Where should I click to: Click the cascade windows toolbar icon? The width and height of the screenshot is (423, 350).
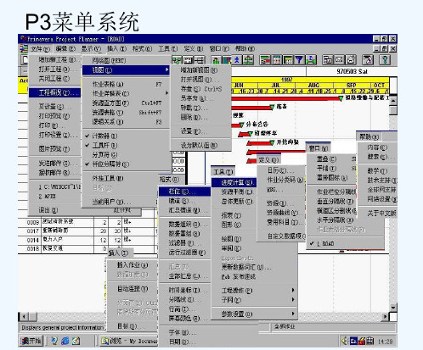[x=328, y=60]
